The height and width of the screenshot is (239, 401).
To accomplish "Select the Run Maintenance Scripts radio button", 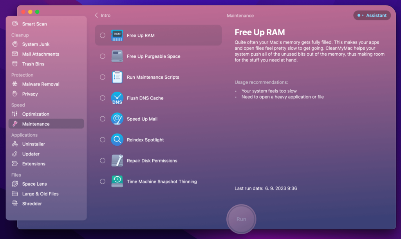I will tap(103, 77).
